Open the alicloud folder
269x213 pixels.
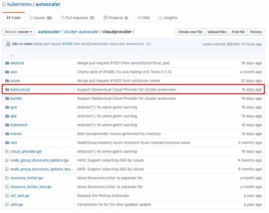tap(17, 63)
